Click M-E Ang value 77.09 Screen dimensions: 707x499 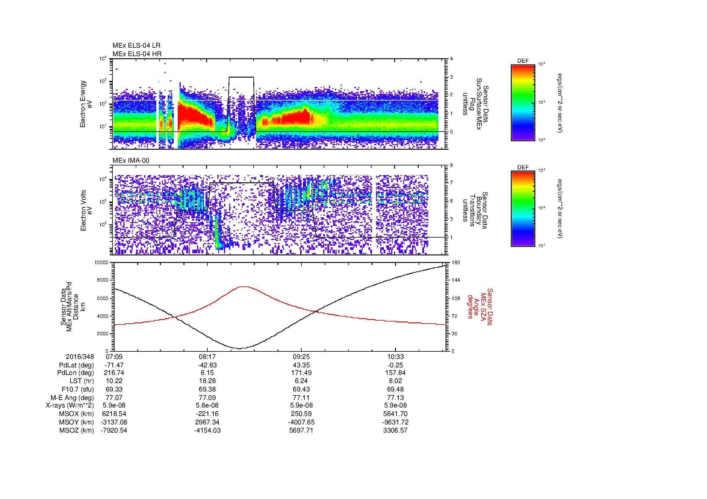(x=208, y=398)
